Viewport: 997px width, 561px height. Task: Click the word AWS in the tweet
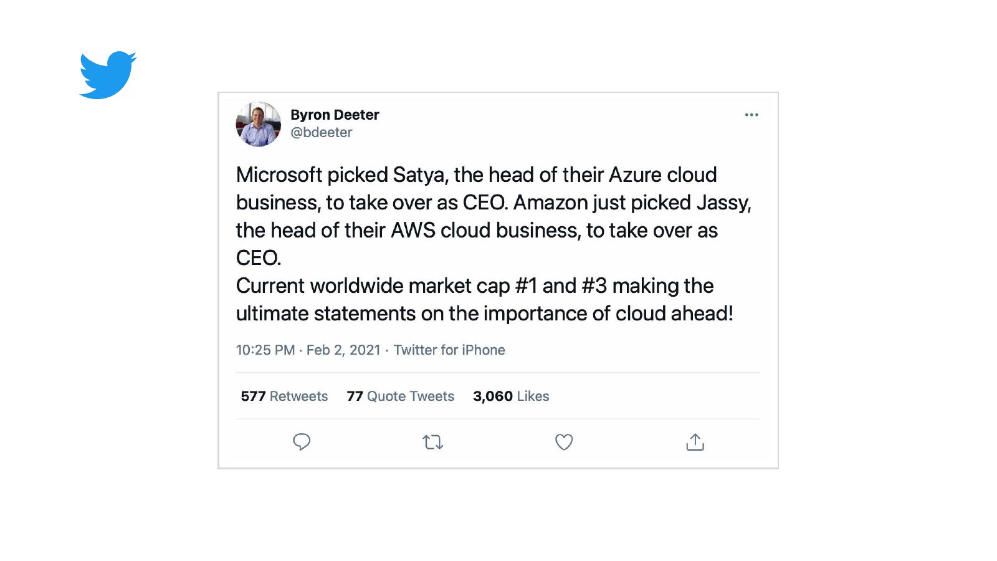[x=413, y=231]
